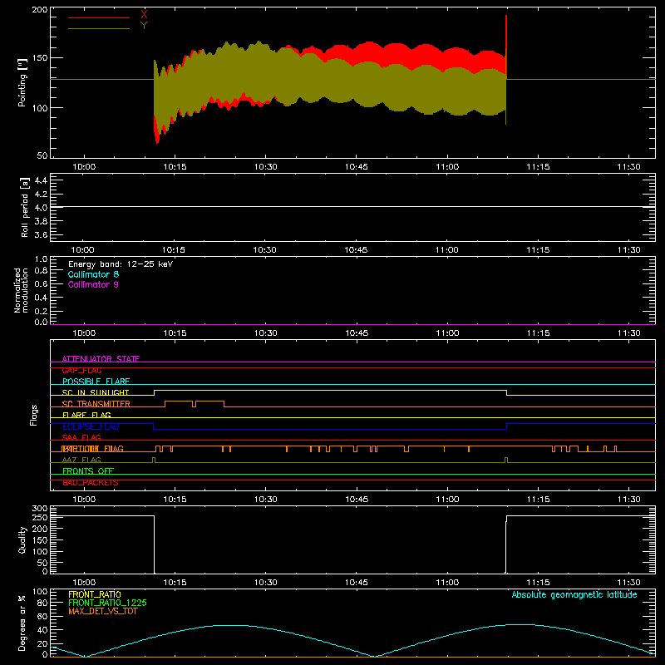This screenshot has height=665, width=665.
Task: Select the 'Pointing' vertical axis title
Action: tap(22, 82)
